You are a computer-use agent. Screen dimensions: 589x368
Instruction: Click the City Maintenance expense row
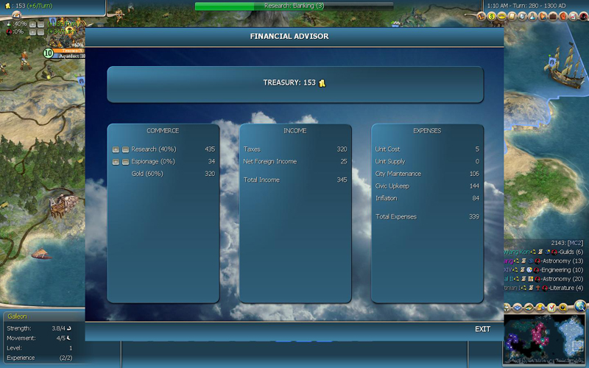(x=427, y=174)
